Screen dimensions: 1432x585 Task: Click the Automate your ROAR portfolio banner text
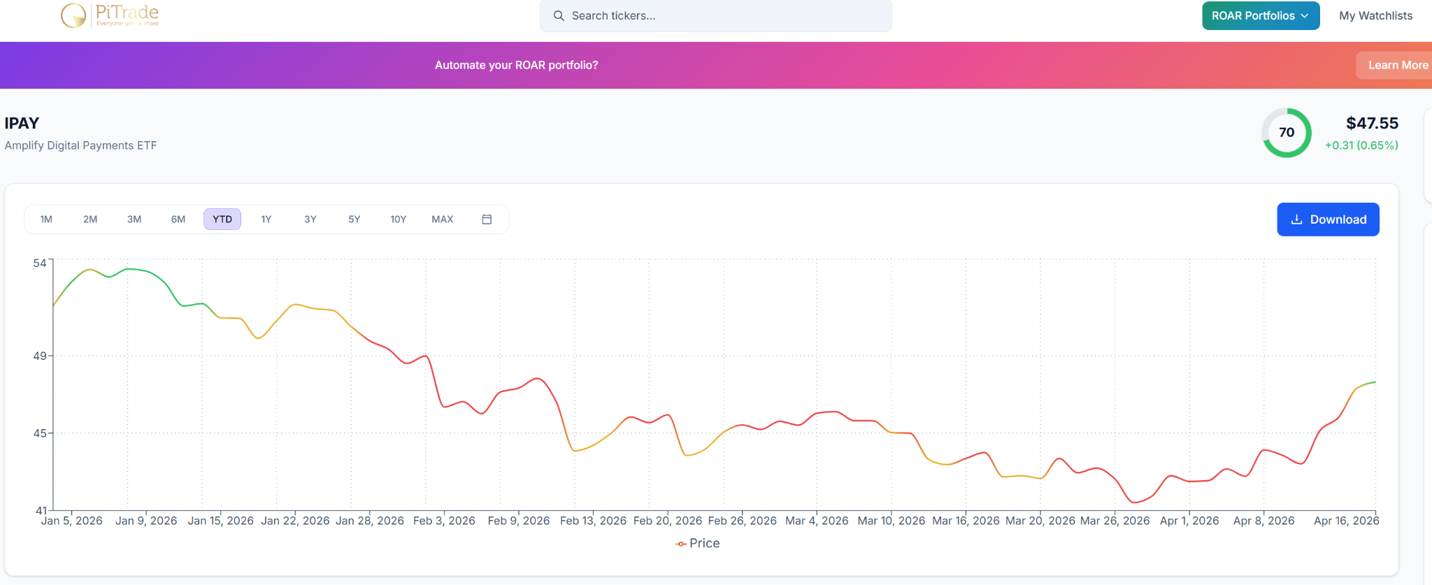point(516,65)
